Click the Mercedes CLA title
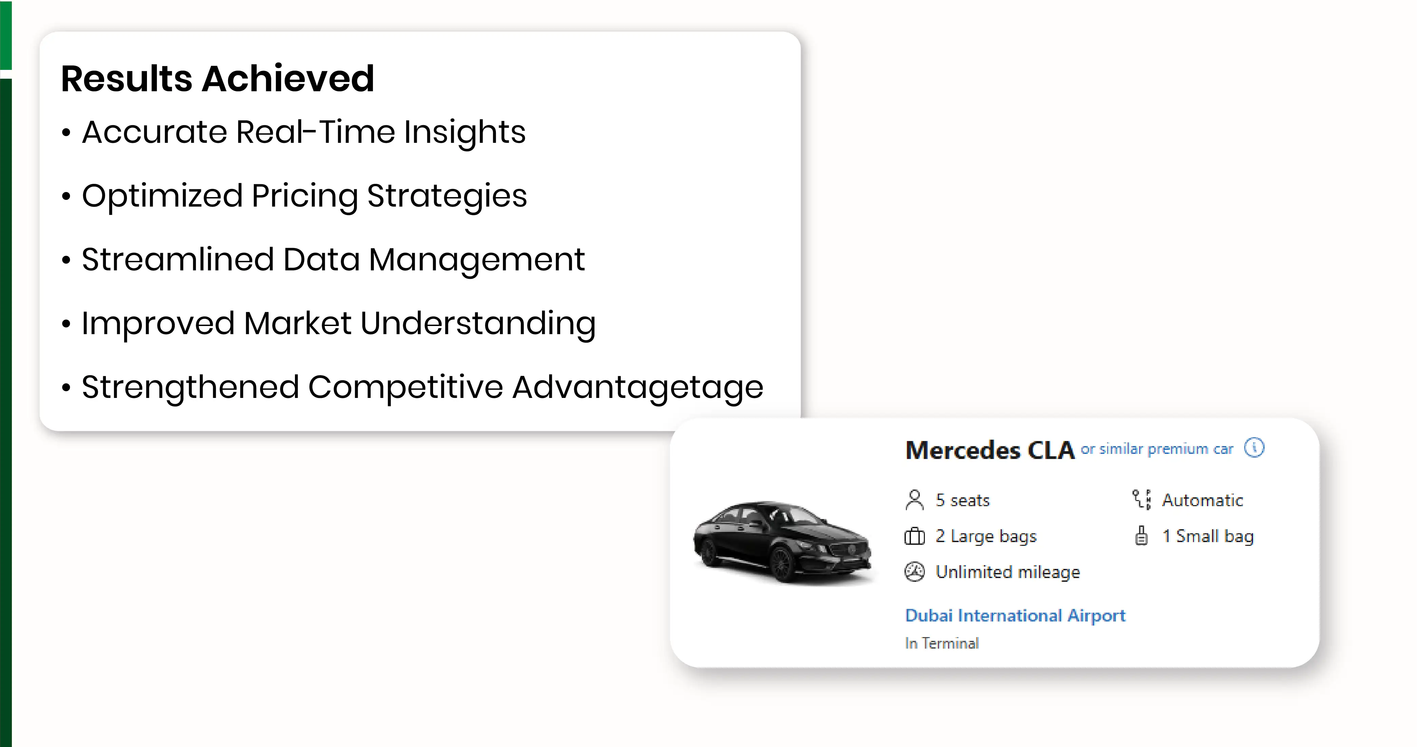The width and height of the screenshot is (1417, 747). [x=990, y=450]
